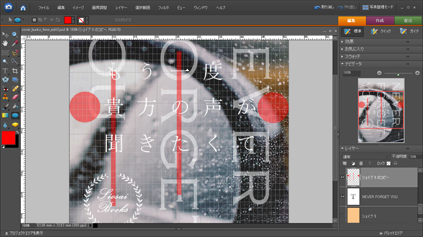Image resolution: width=423 pixels, height=237 pixels.
Task: Expand the お気に入り panel
Action: [342, 49]
